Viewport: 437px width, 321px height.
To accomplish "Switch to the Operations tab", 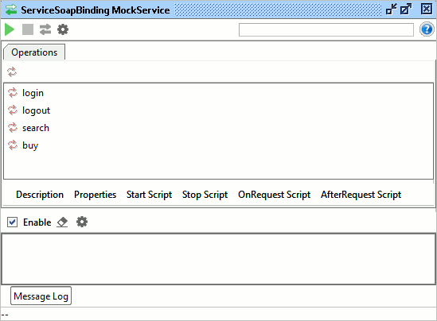I will [34, 52].
